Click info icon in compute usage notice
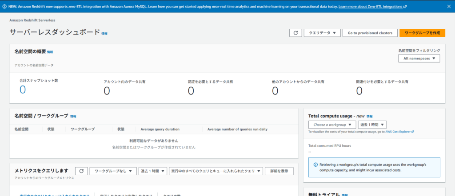 (x=316, y=165)
